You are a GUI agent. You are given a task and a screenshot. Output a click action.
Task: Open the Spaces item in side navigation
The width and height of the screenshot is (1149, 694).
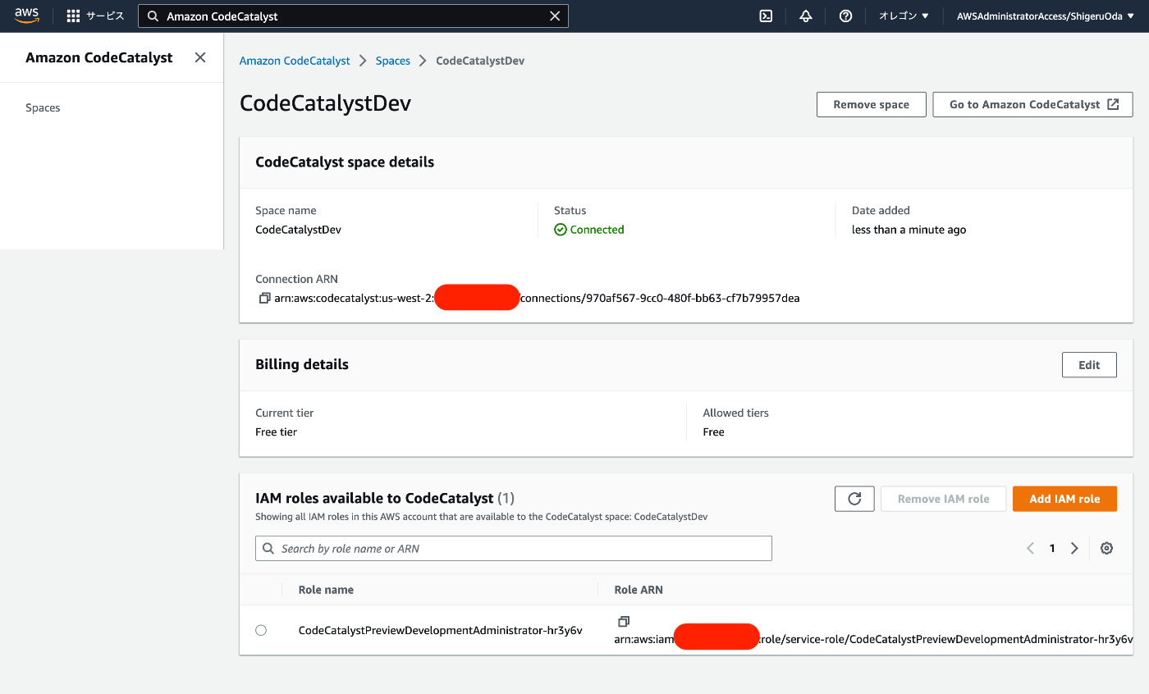click(x=43, y=107)
